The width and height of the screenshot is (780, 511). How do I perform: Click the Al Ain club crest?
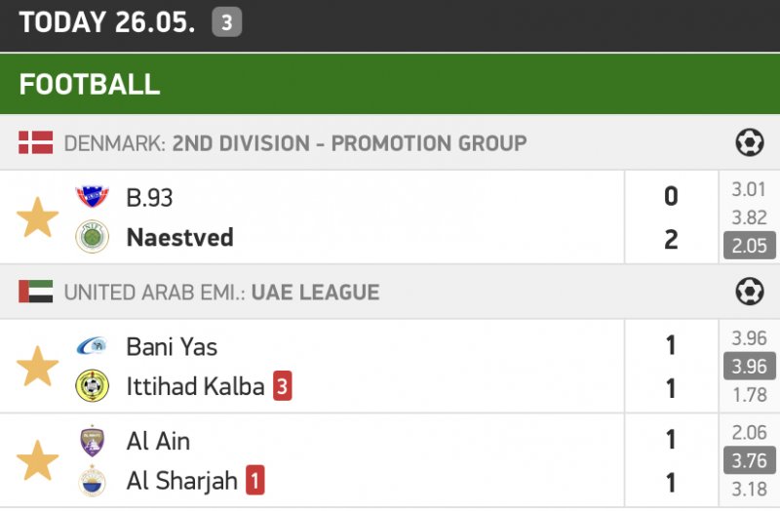click(93, 441)
